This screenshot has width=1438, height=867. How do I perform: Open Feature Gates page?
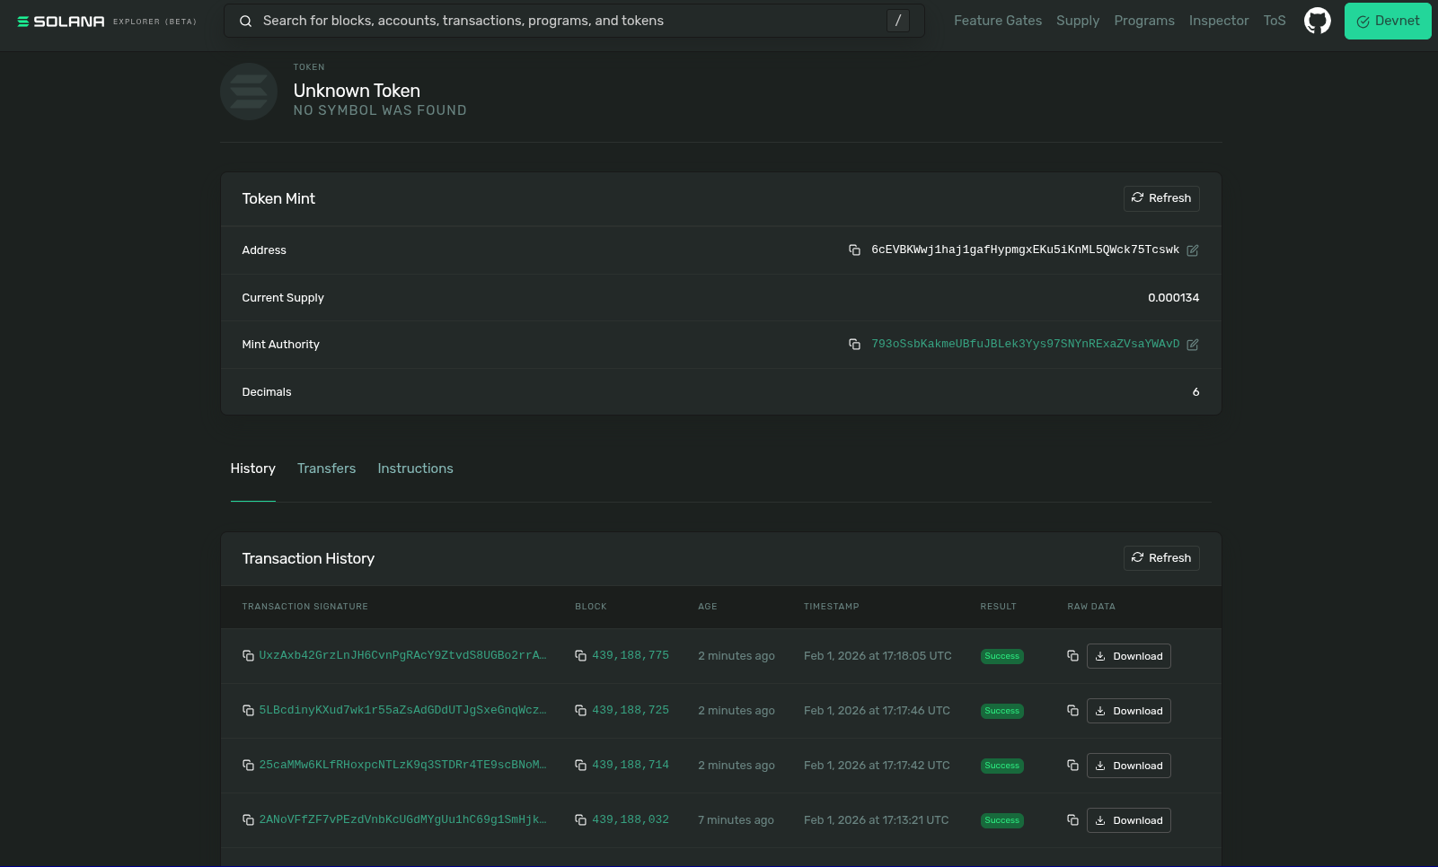pyautogui.click(x=997, y=21)
